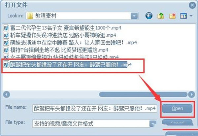Expand the Look in folder dropdown
The width and height of the screenshot is (198, 136).
tap(134, 16)
